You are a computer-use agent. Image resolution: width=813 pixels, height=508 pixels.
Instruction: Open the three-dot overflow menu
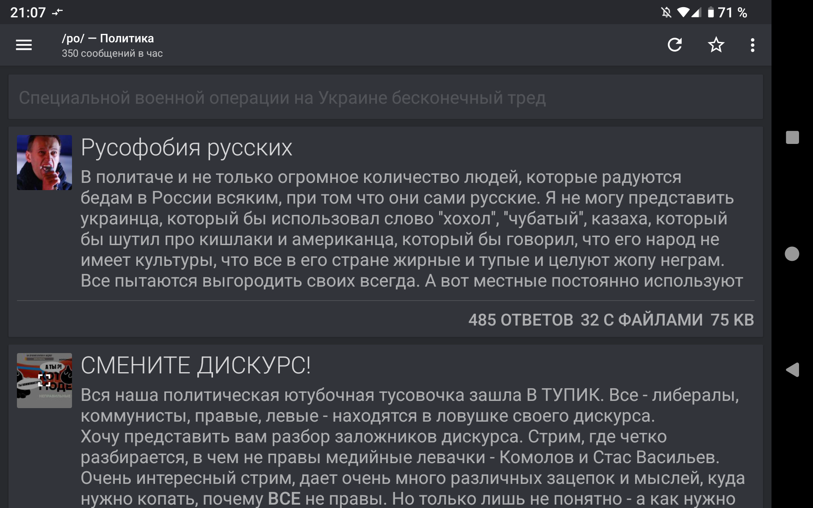[752, 45]
